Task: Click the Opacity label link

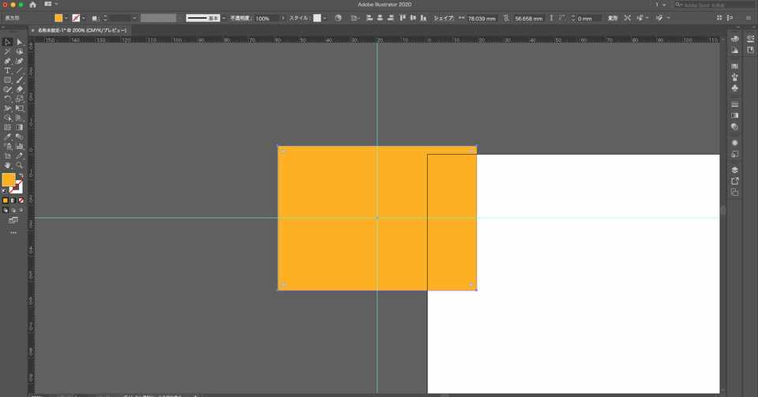Action: coord(241,18)
